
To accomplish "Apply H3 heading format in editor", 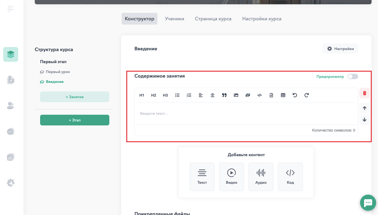I will pos(165,95).
